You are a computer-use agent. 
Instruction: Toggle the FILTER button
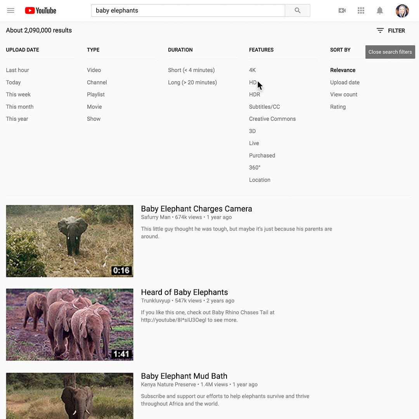coord(391,31)
